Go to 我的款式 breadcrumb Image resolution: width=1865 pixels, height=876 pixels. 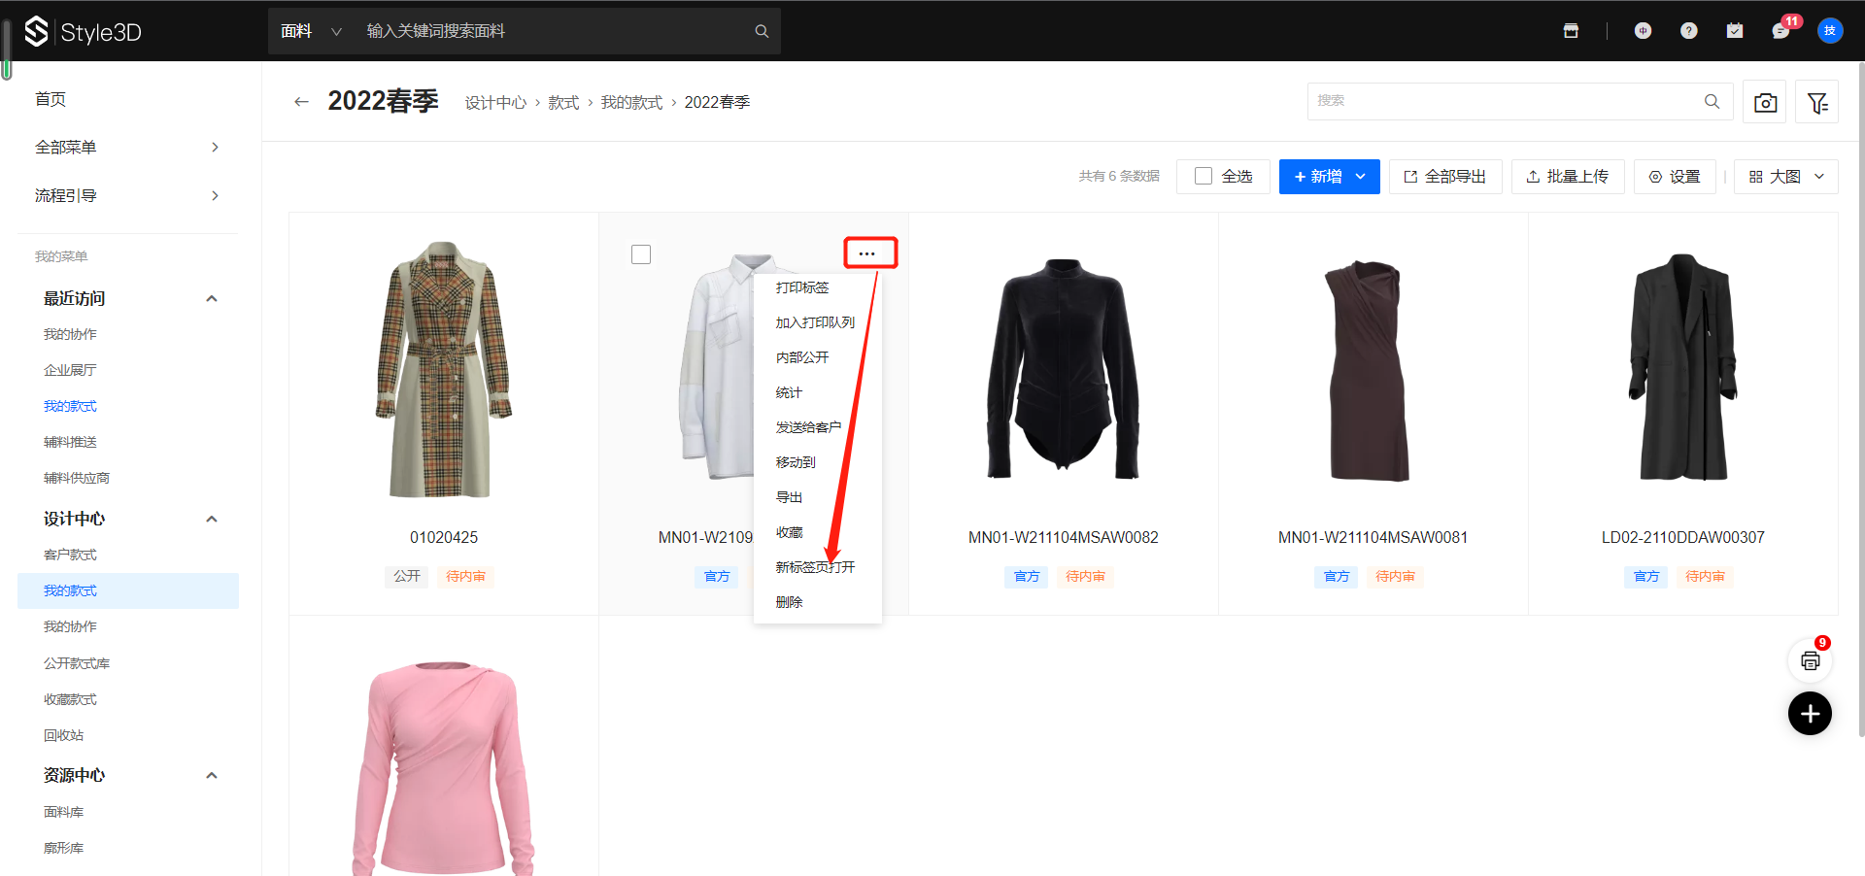(631, 102)
